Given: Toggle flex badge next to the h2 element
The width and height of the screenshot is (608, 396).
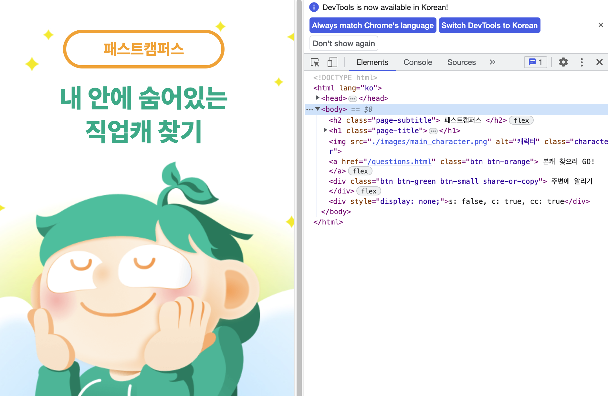Looking at the screenshot, I should 521,120.
